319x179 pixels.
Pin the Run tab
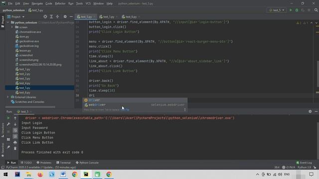pyautogui.click(x=8, y=147)
